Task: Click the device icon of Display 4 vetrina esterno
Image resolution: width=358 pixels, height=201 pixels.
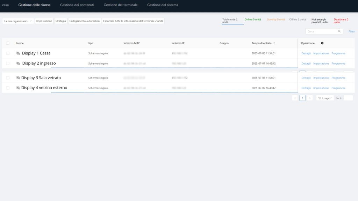Action: pyautogui.click(x=18, y=88)
